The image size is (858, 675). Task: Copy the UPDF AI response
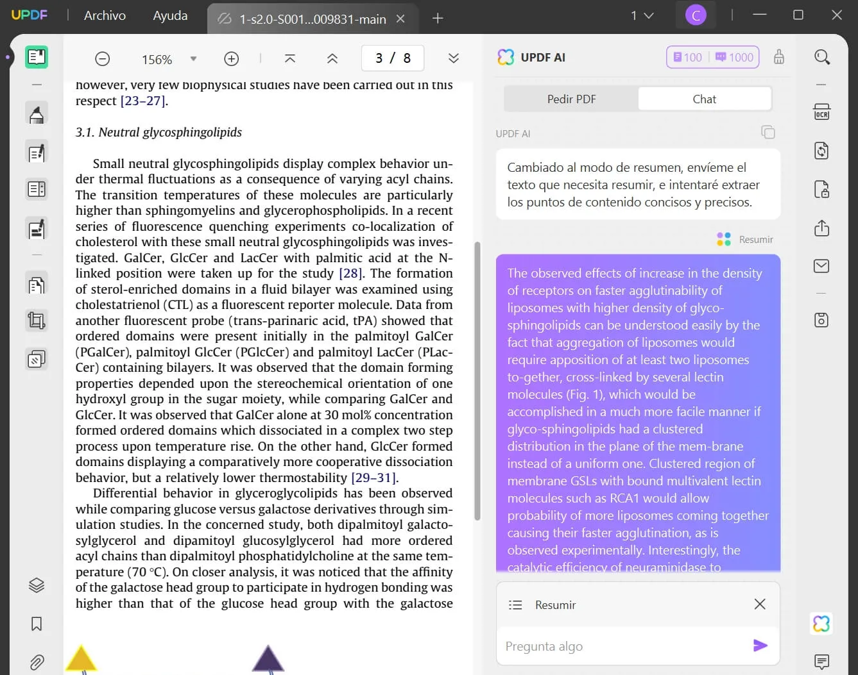(x=768, y=131)
